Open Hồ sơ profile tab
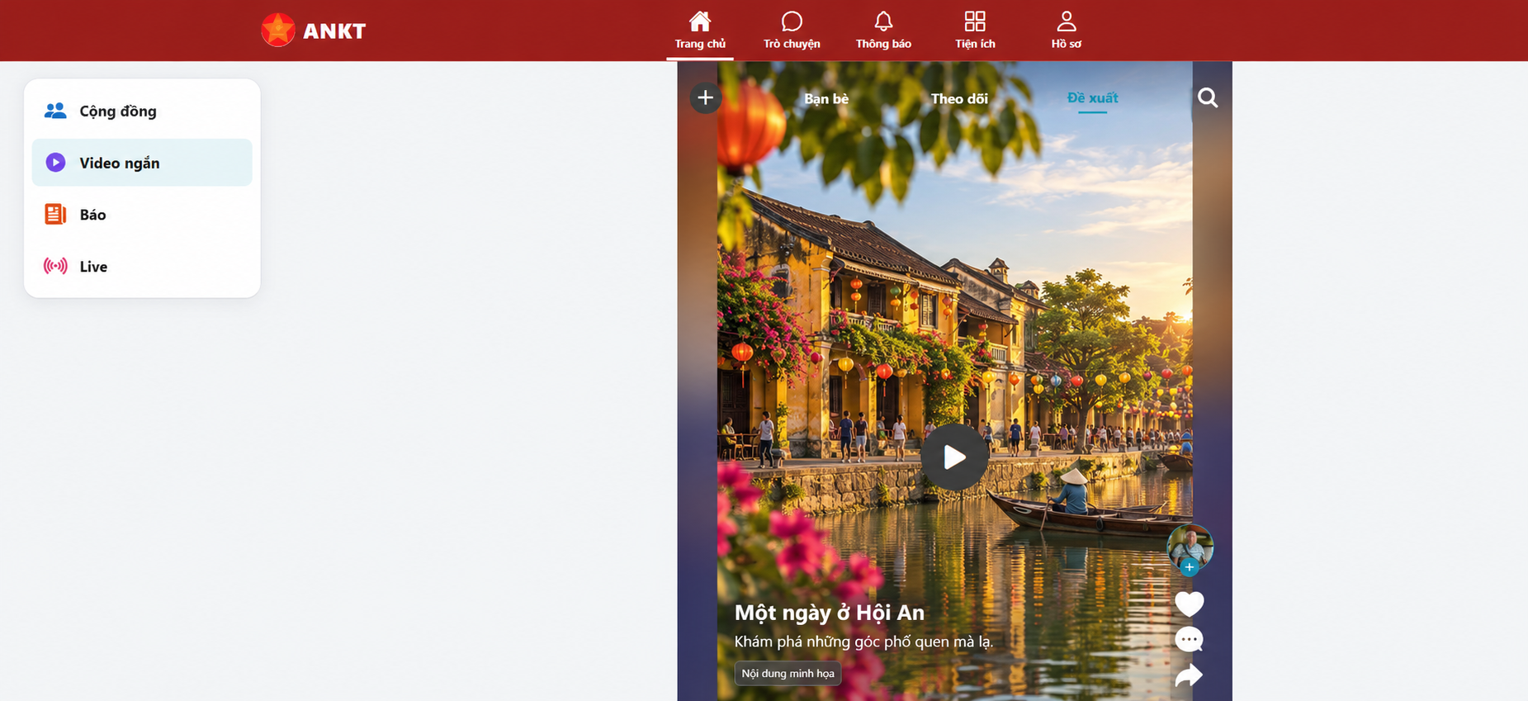The image size is (1528, 701). (x=1067, y=31)
